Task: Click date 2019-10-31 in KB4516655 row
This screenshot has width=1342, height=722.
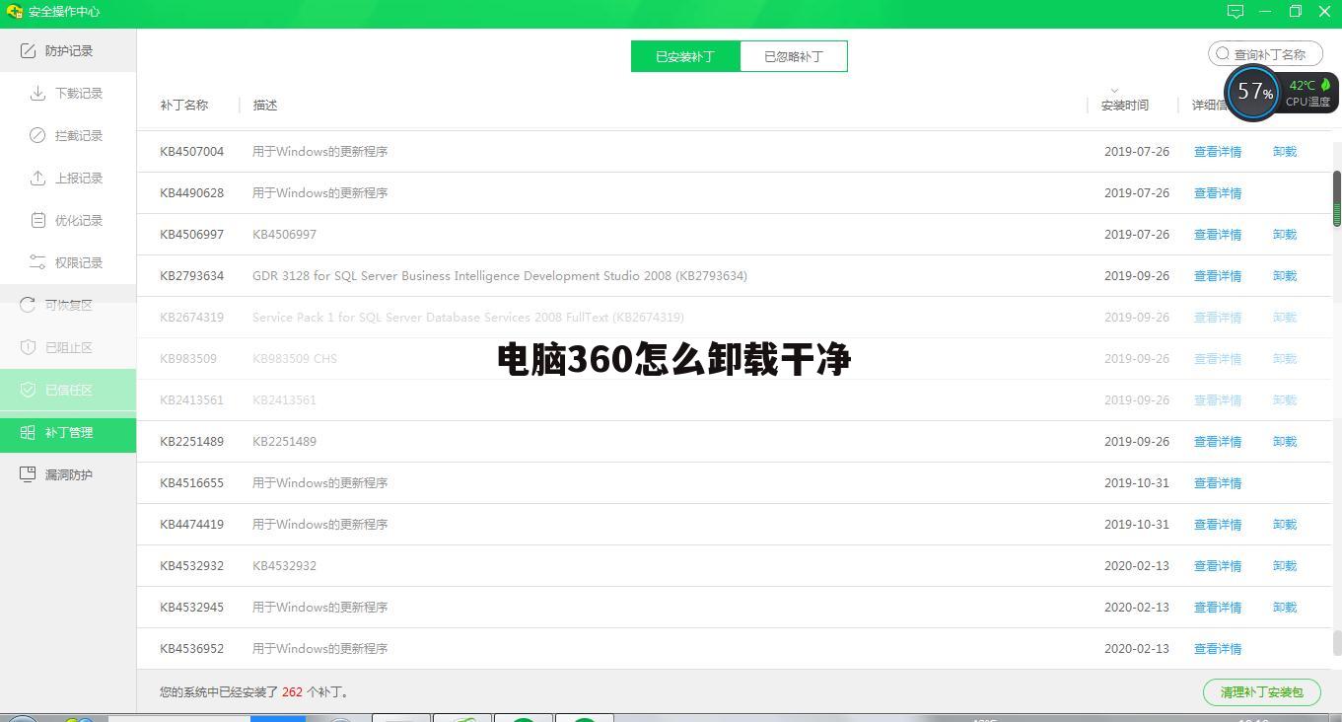Action: click(1137, 483)
